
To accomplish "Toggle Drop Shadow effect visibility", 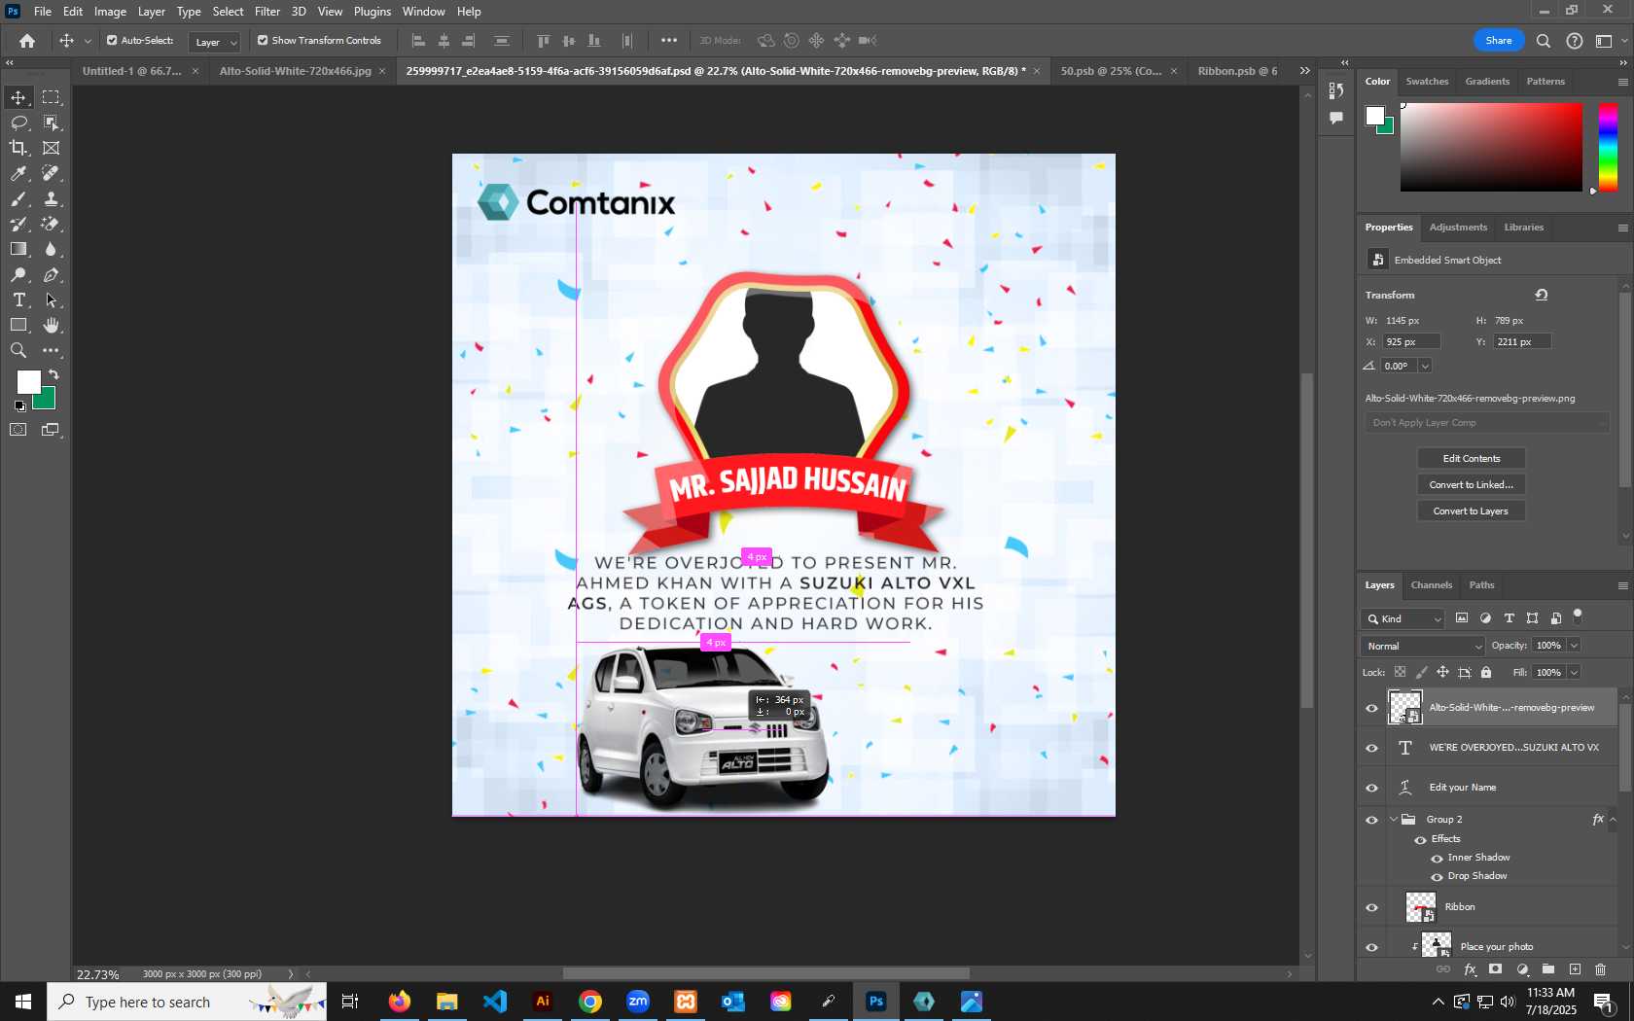I will tap(1437, 877).
